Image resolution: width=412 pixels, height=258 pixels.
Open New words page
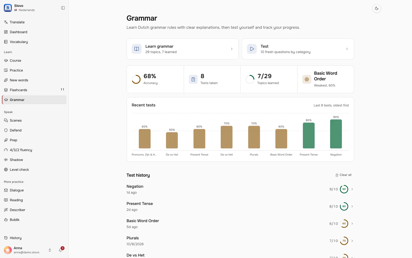point(34,80)
